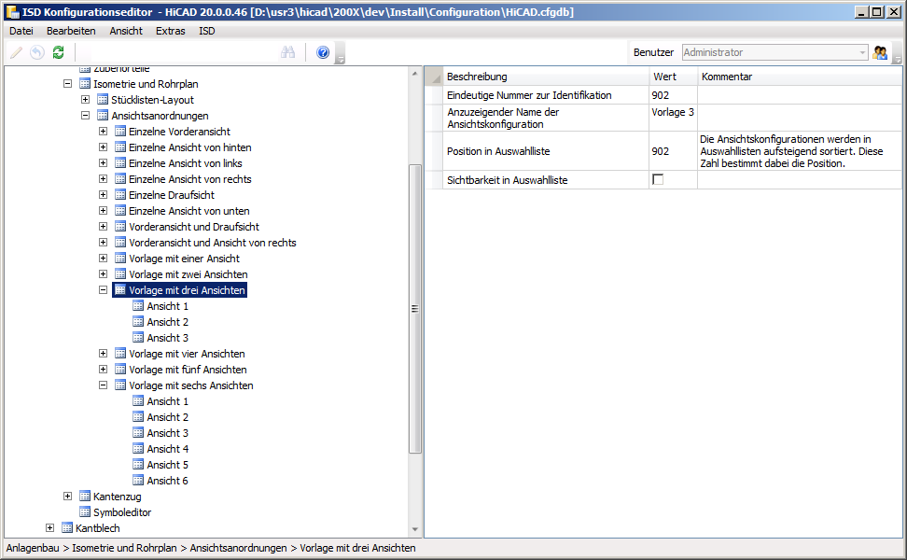The image size is (907, 560).
Task: Select Vorlage mit einer Ansicht
Action: coord(184,259)
